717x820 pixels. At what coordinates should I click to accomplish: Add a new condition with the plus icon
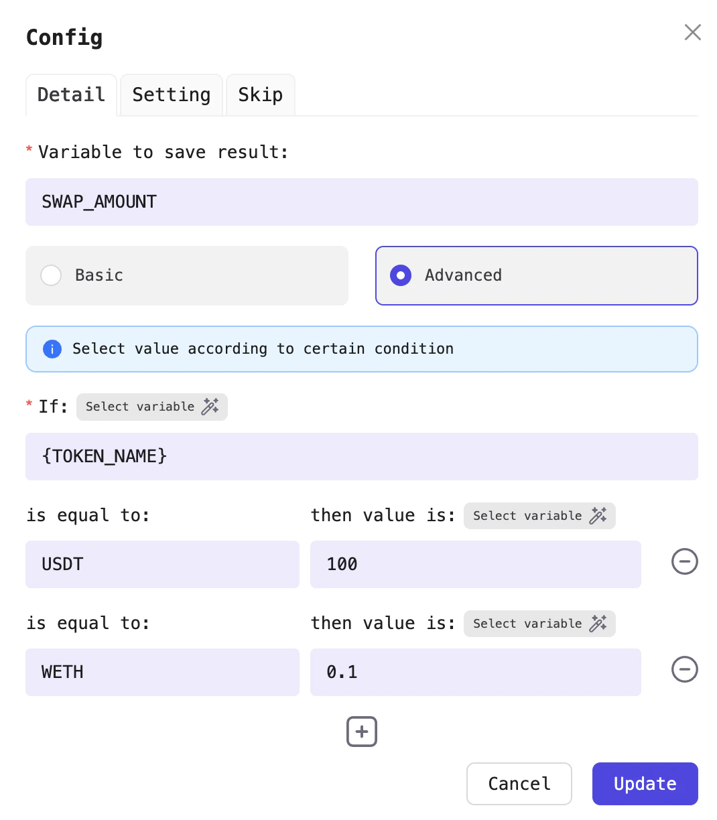[x=361, y=732]
